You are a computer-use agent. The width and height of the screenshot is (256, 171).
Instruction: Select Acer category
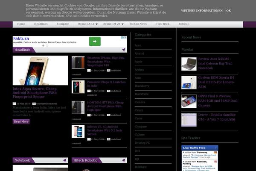tap(138, 45)
